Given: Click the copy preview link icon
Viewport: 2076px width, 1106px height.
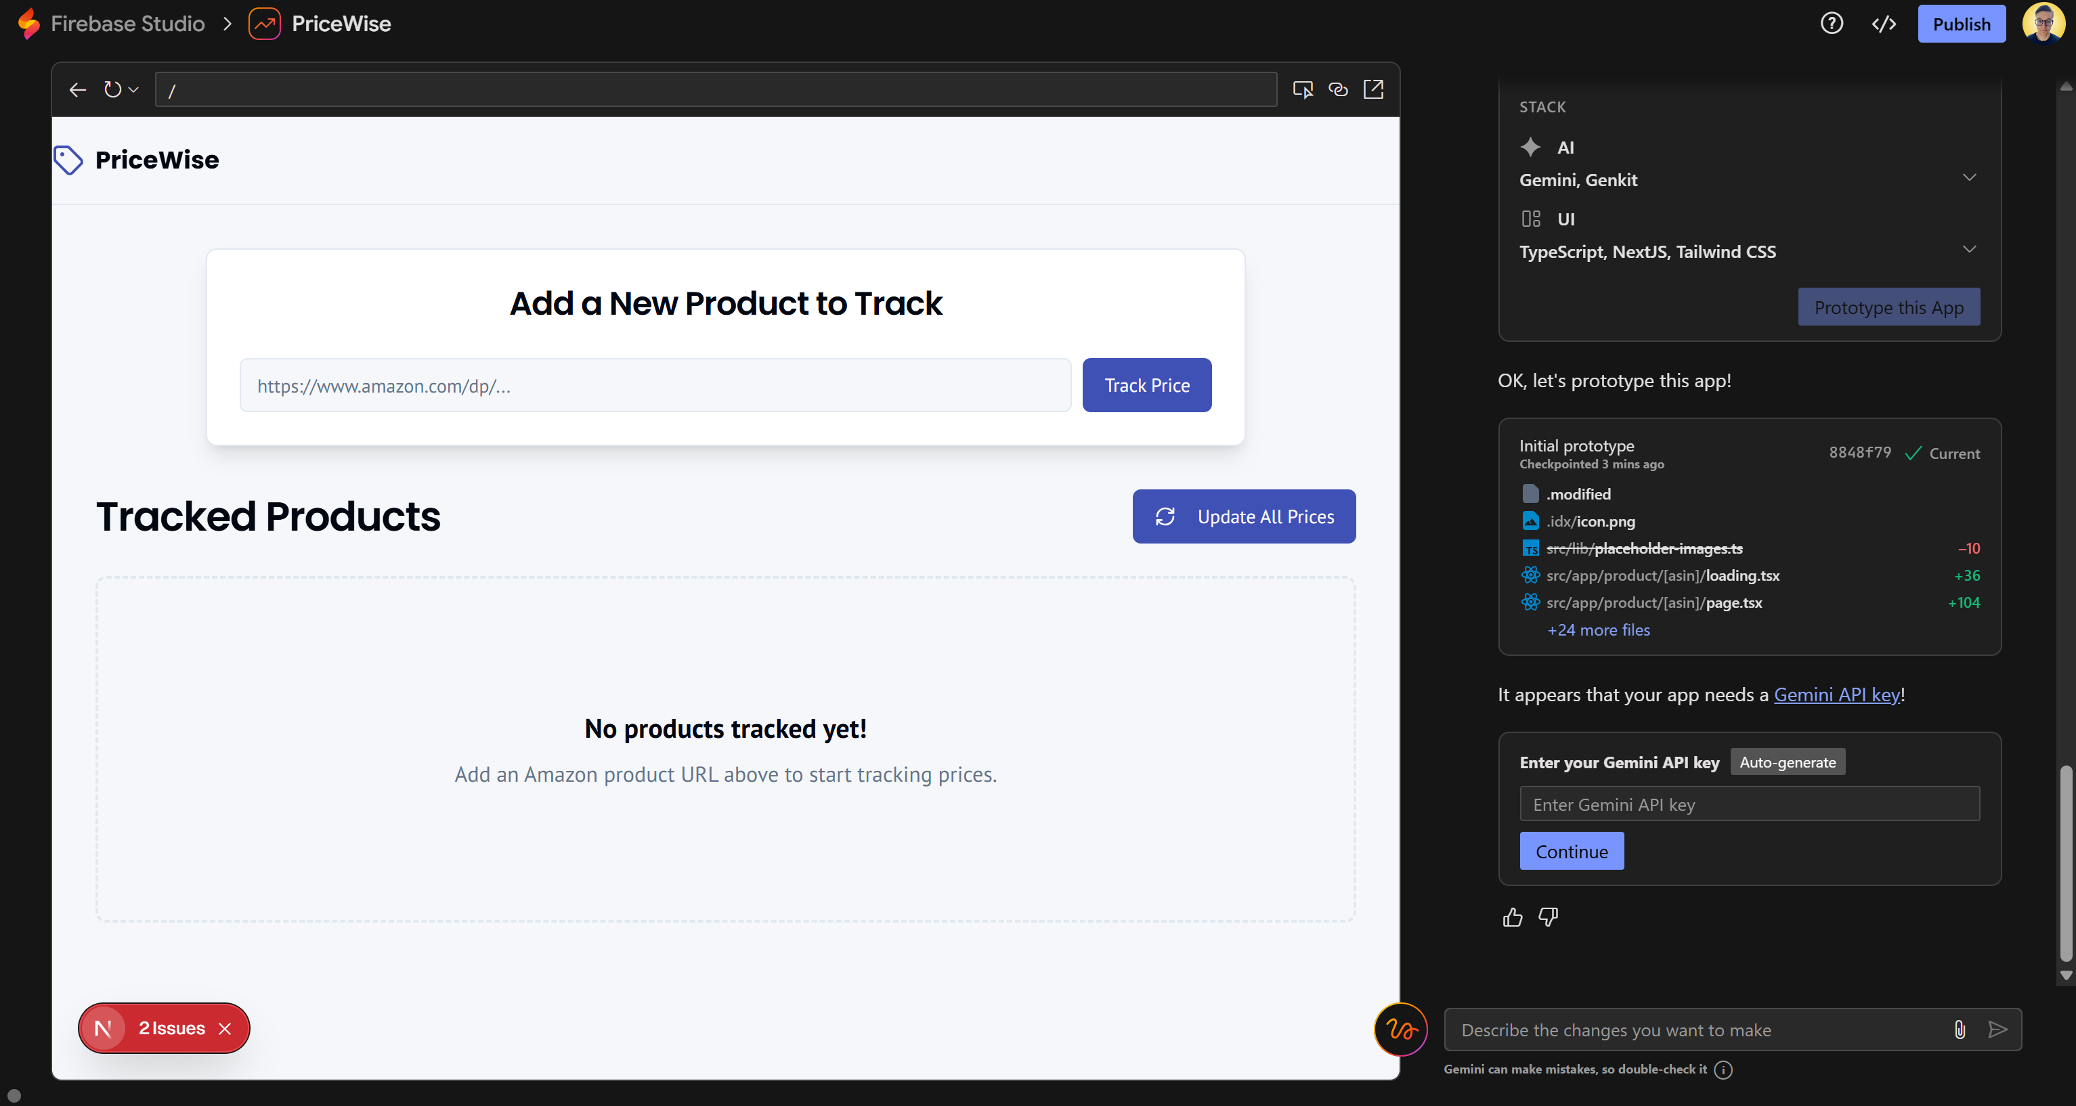Looking at the screenshot, I should coord(1338,89).
